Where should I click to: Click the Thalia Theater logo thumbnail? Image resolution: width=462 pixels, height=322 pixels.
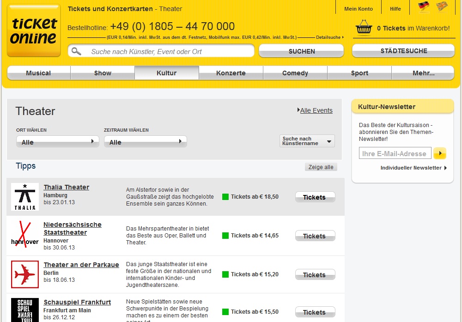(25, 197)
